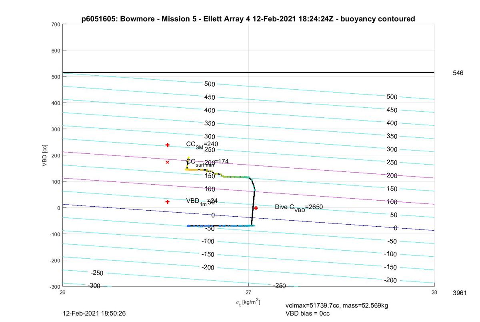Click the yellow top point of the dive trace
The width and height of the screenshot is (480, 322).
[188, 158]
